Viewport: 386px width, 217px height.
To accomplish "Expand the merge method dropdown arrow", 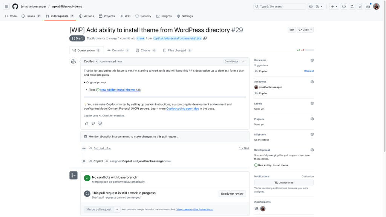I will (x=117, y=209).
